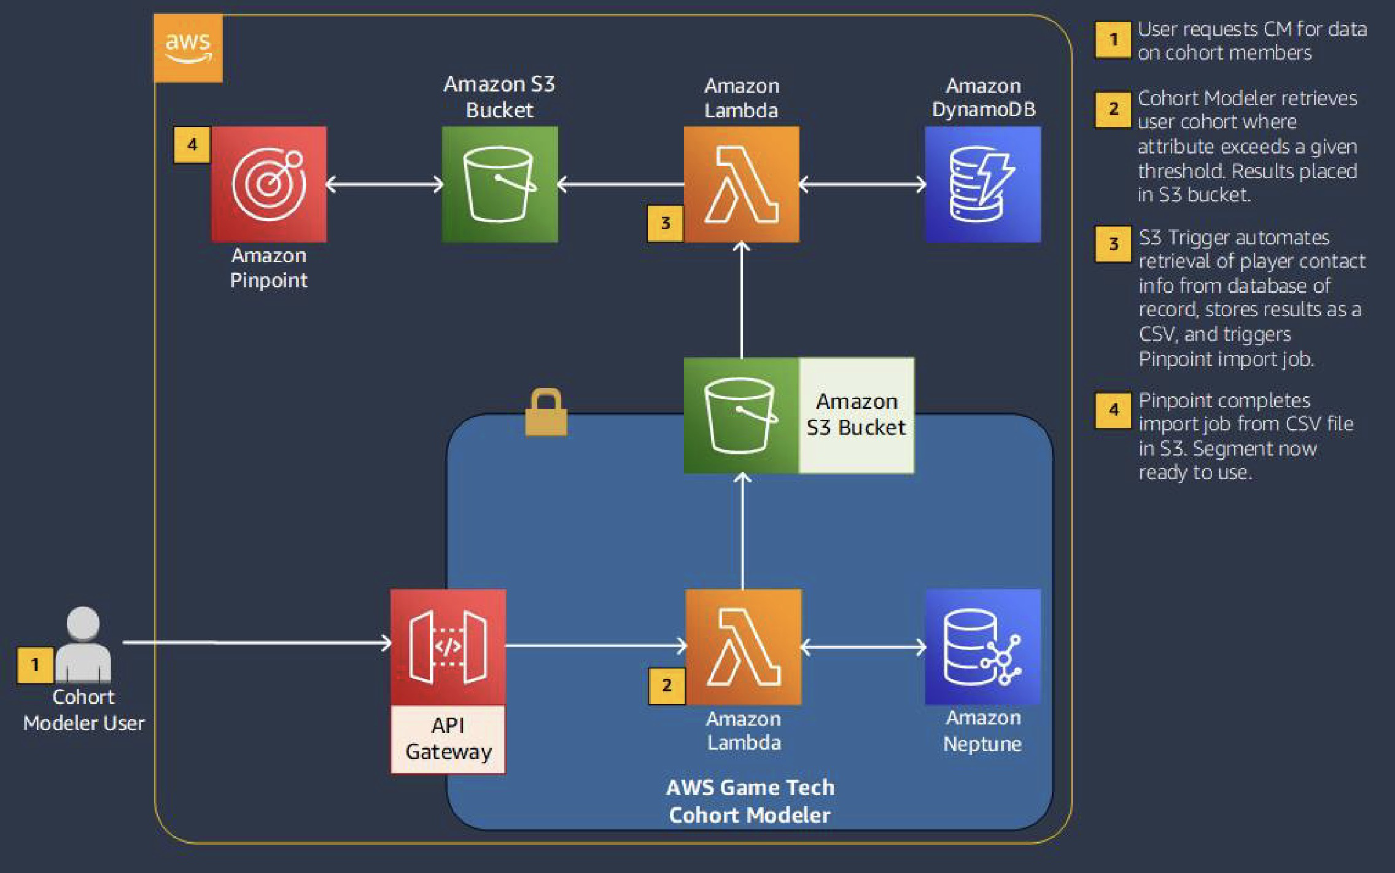Select the Amazon Neptune graph database icon
Viewport: 1395px width, 873px height.
[982, 647]
